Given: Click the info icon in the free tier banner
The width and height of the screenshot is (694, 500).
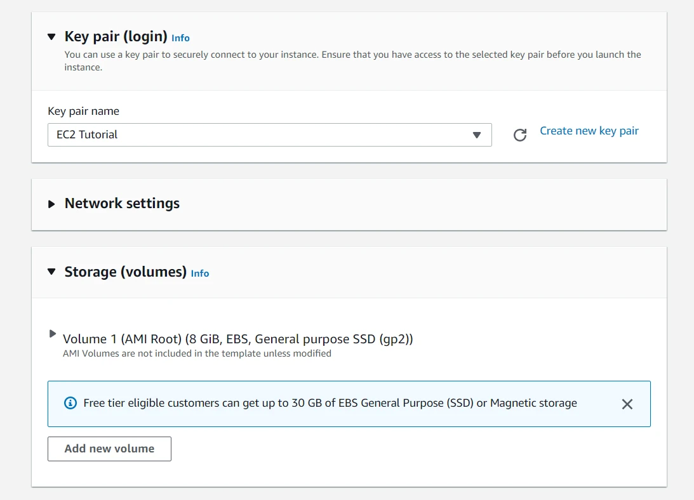Looking at the screenshot, I should (70, 403).
